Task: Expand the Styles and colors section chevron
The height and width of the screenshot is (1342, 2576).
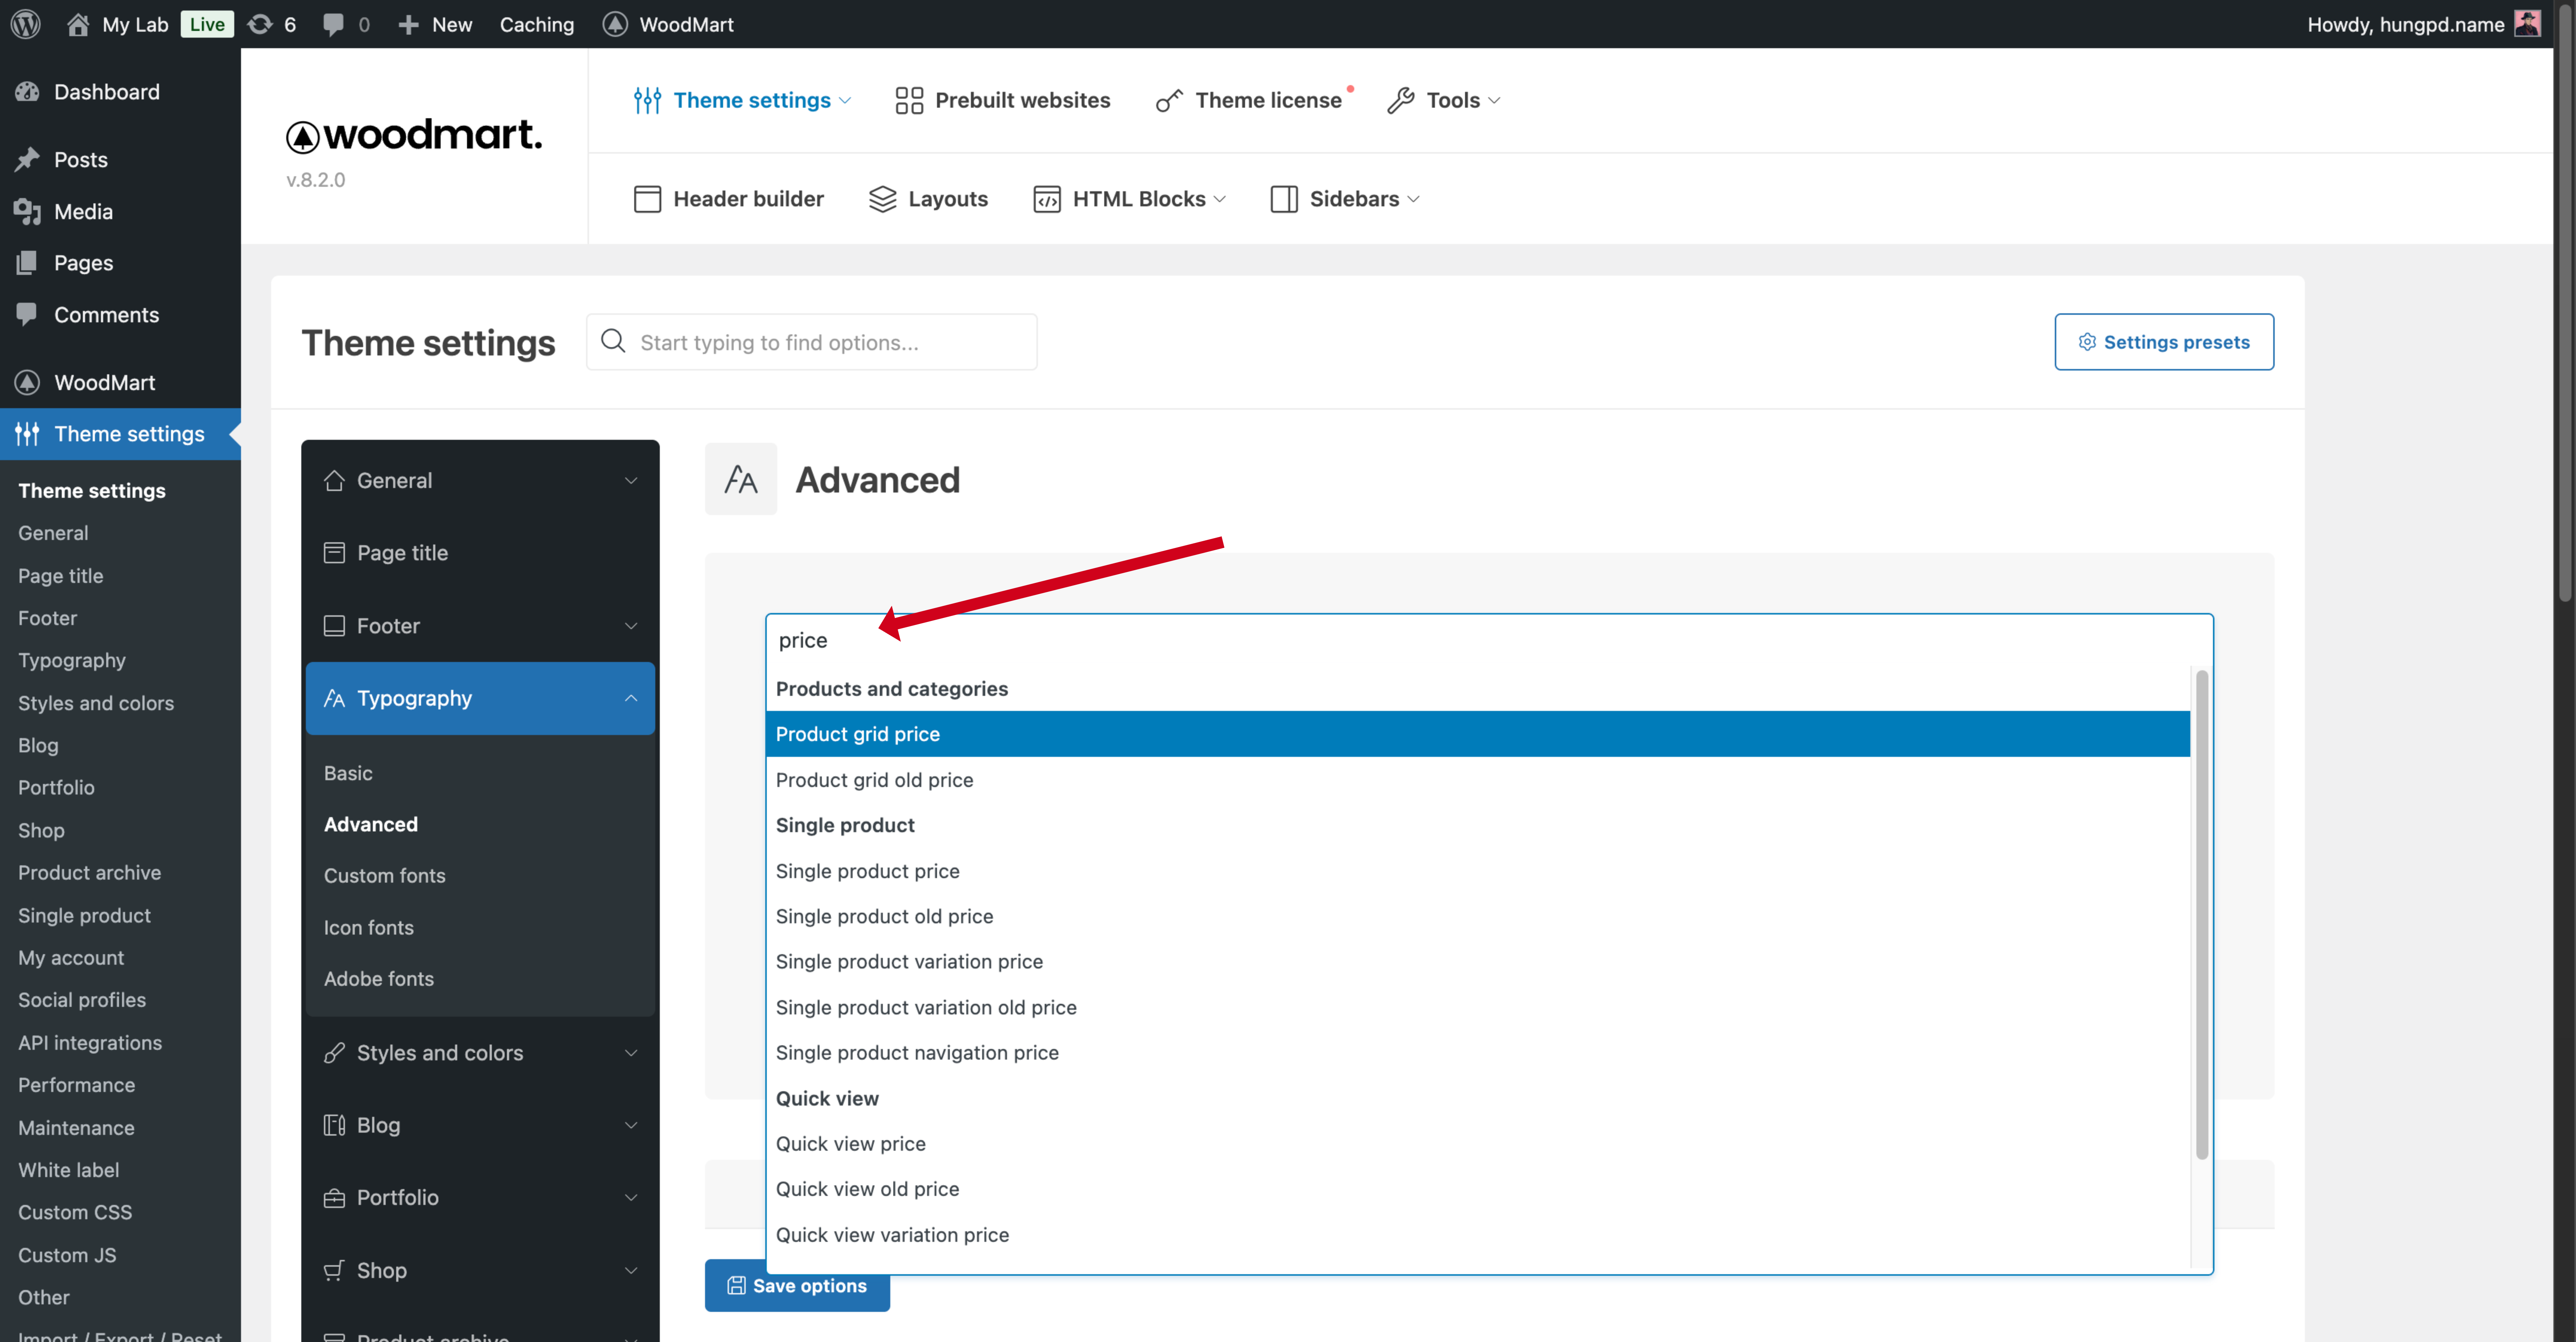Action: (x=631, y=1053)
